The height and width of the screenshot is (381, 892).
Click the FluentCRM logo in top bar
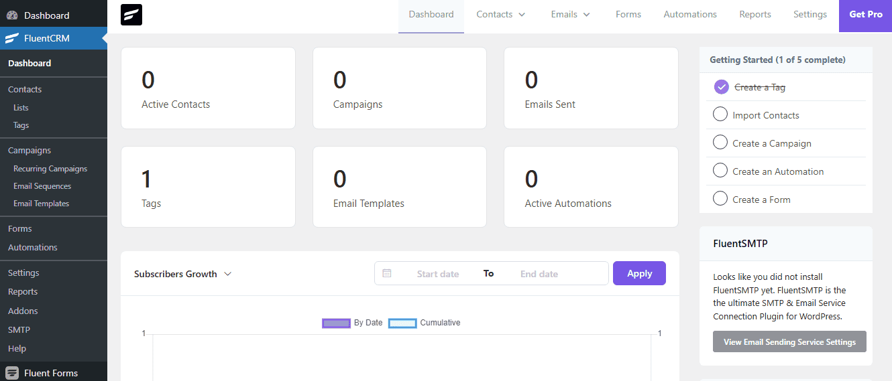(x=131, y=15)
